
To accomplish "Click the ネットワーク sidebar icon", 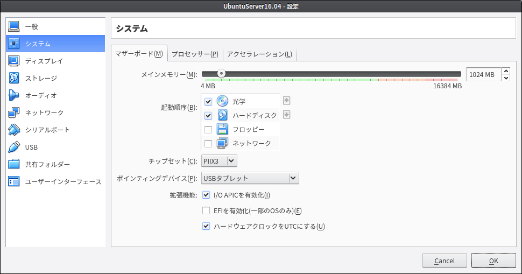I will pyautogui.click(x=13, y=113).
